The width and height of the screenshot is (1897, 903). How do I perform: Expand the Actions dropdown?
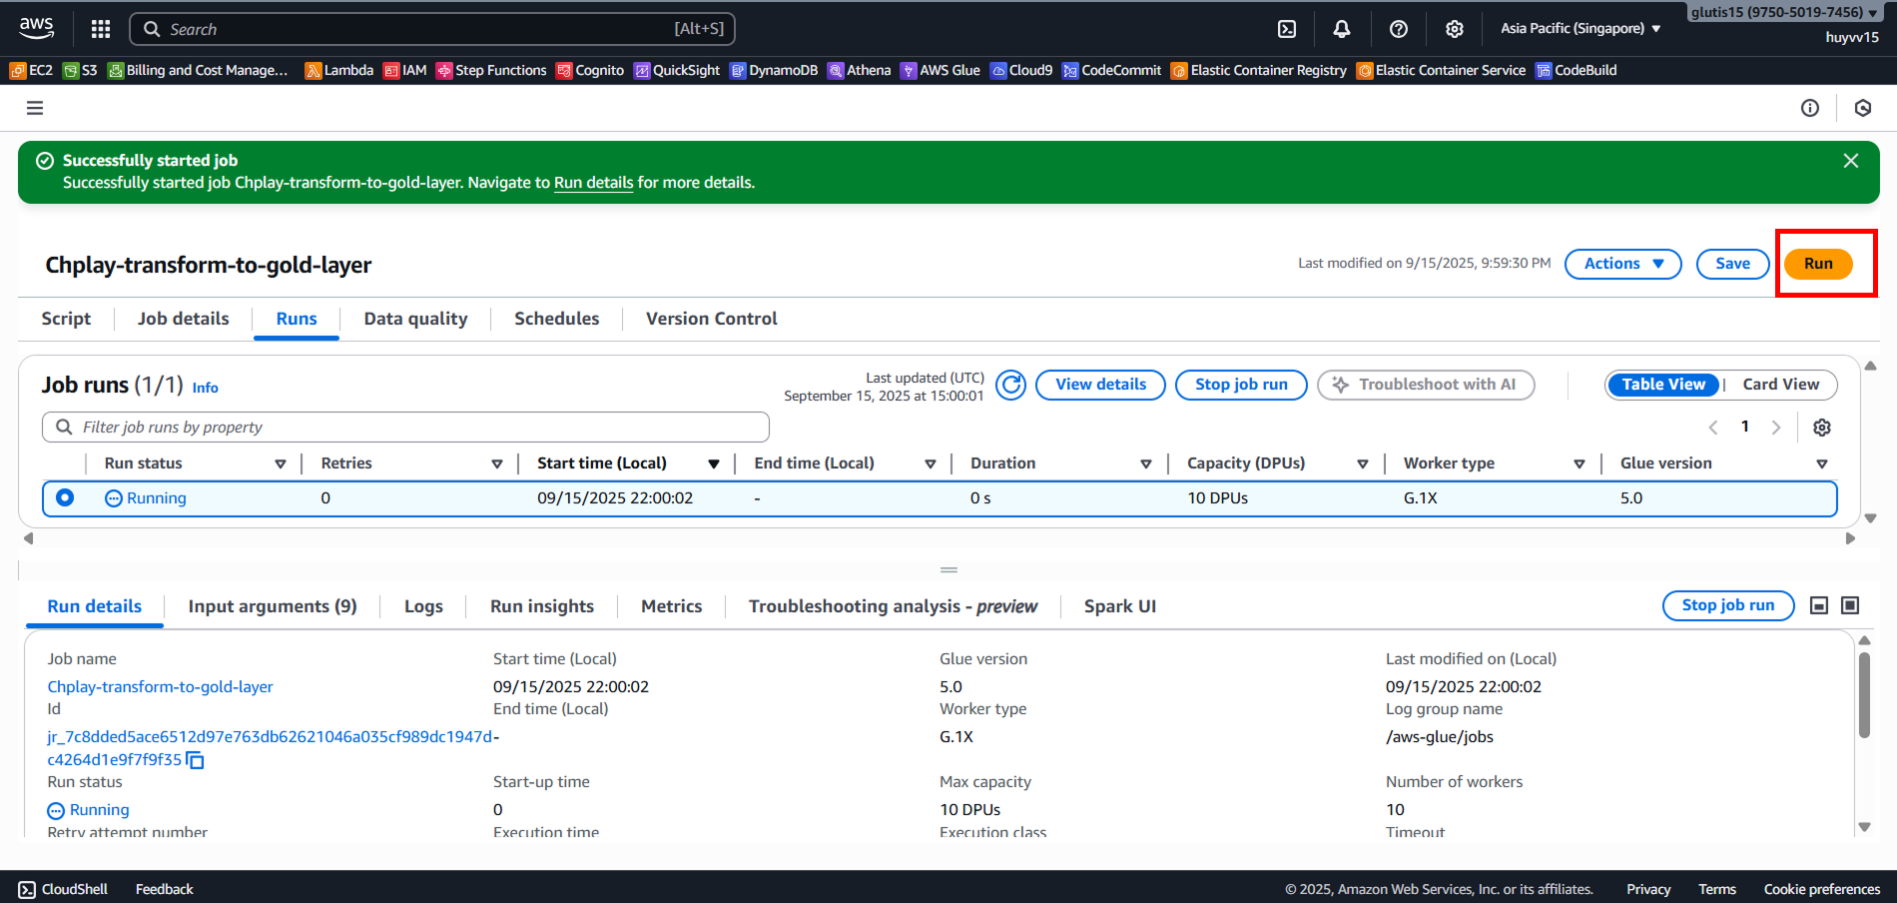(1622, 264)
